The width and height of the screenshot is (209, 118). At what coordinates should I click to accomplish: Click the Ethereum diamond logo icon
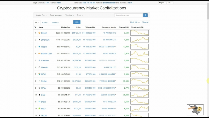point(39,40)
